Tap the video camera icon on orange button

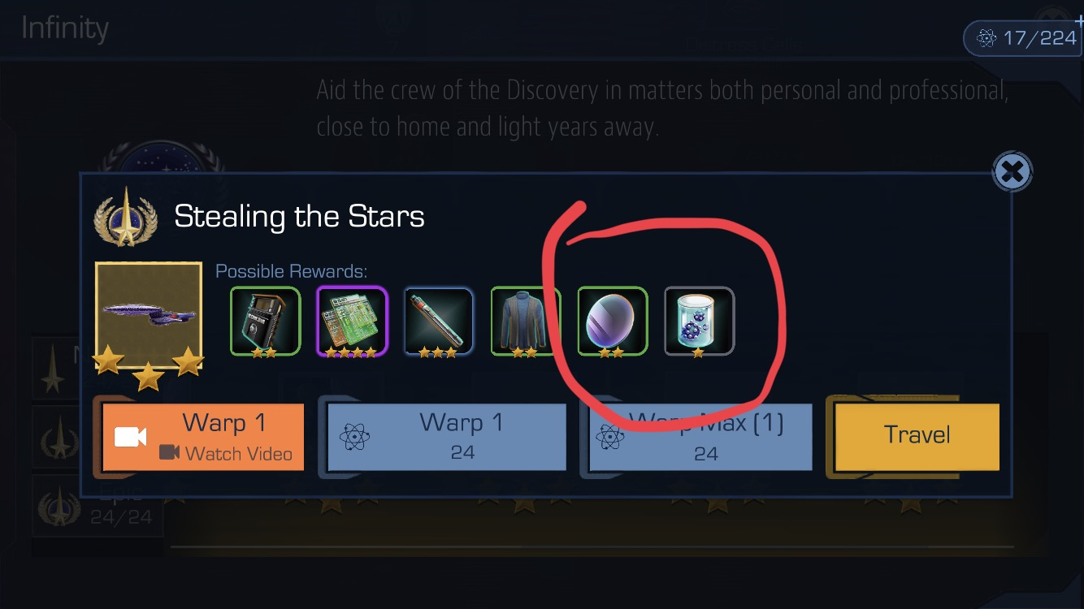coord(130,438)
